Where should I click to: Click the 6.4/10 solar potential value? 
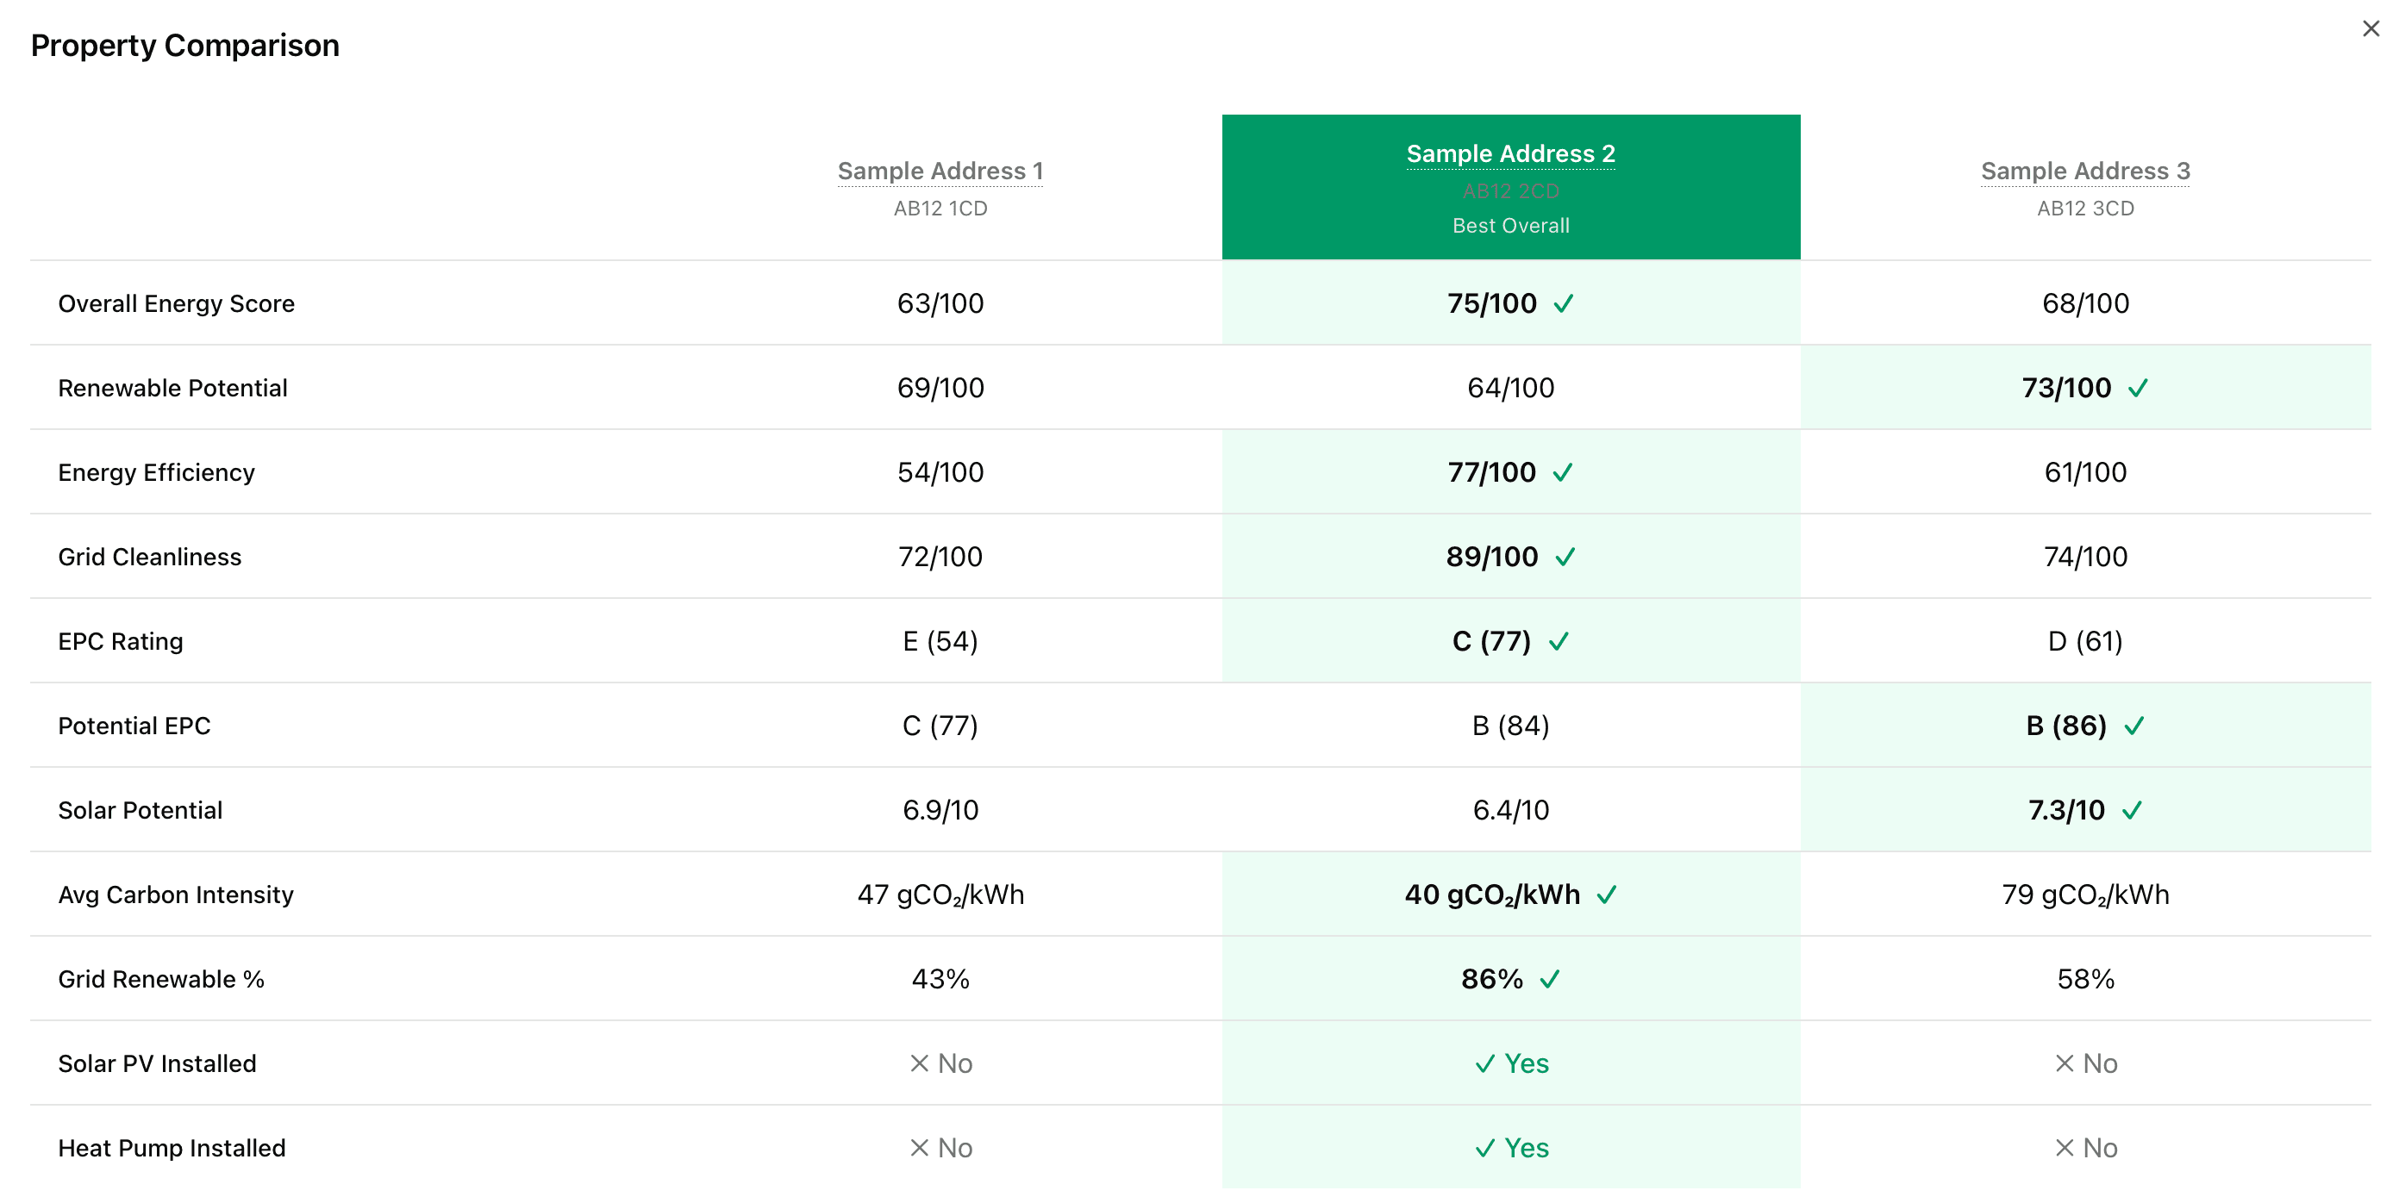[1510, 811]
